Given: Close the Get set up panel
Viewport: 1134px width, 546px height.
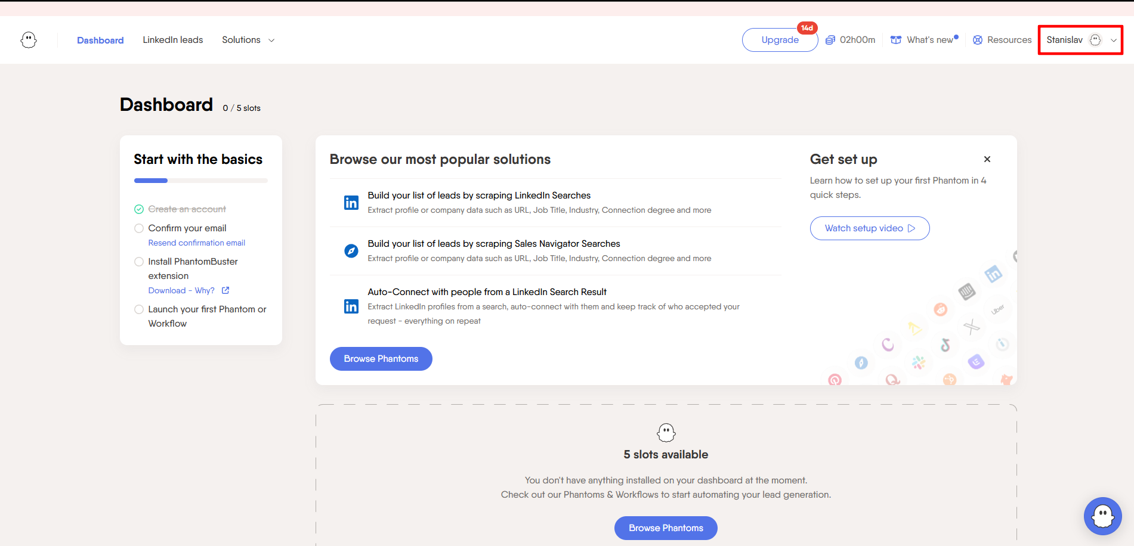Looking at the screenshot, I should [987, 159].
